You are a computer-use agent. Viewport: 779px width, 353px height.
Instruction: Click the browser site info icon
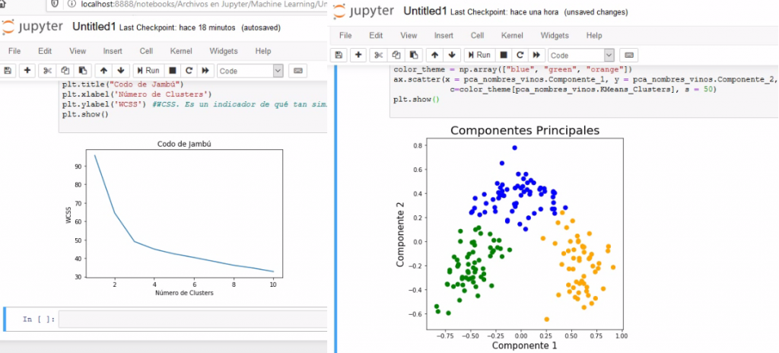pos(71,4)
